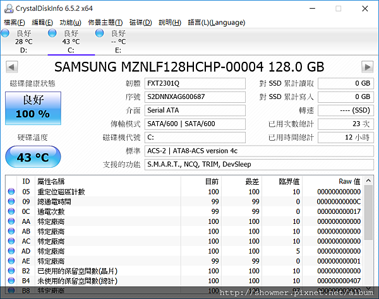Select the 總通電時間 attribute name
The image size is (379, 299).
[54, 201]
